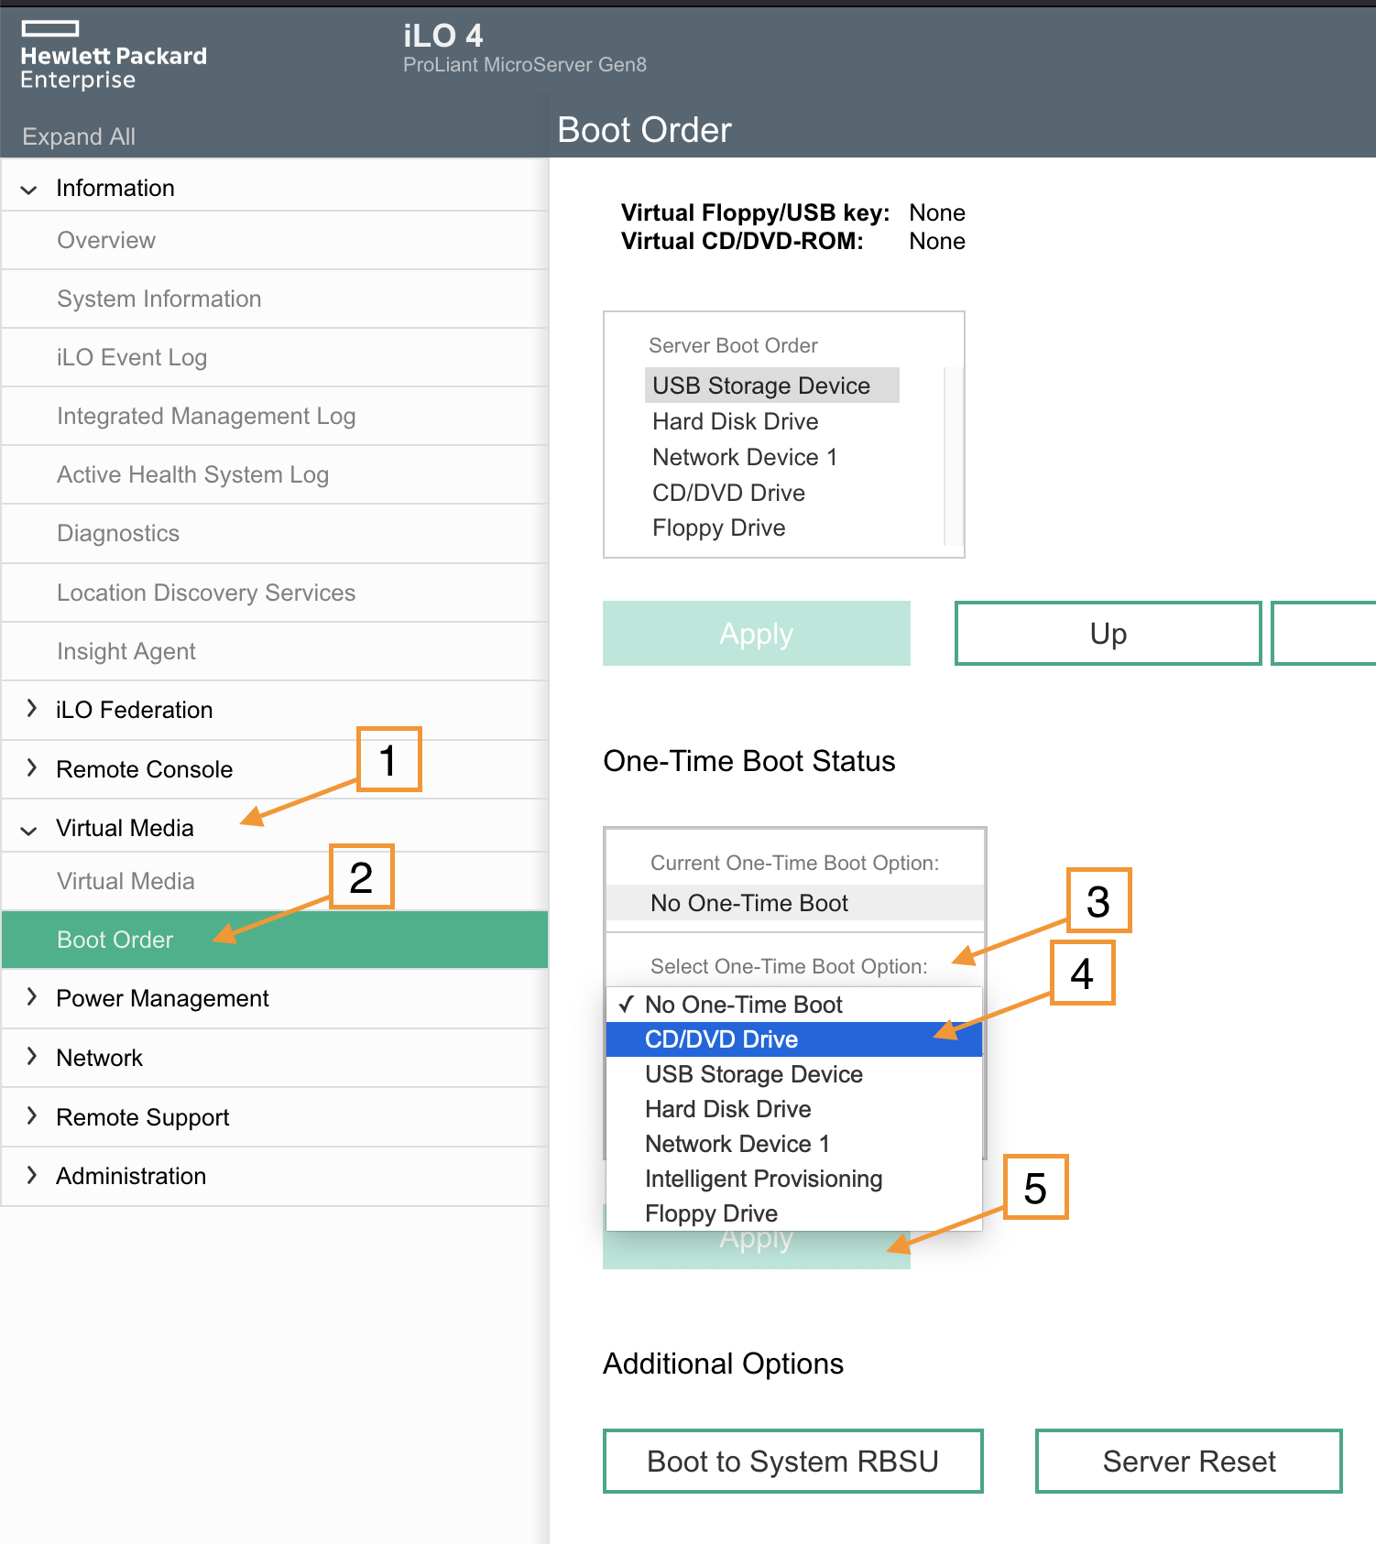Open the iLO Event Log page

coord(132,358)
